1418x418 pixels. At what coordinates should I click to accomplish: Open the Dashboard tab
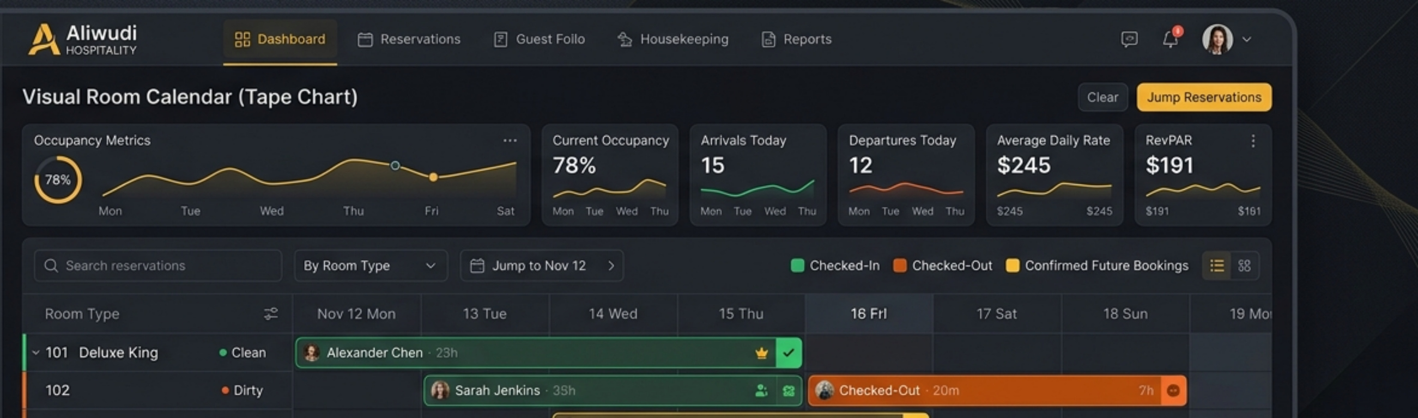click(x=280, y=39)
